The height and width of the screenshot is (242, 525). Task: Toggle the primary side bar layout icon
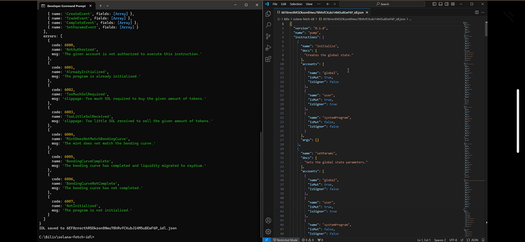pyautogui.click(x=435, y=4)
